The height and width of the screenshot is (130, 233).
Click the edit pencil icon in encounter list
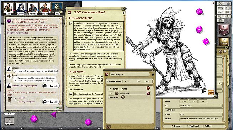[x=148, y=88]
